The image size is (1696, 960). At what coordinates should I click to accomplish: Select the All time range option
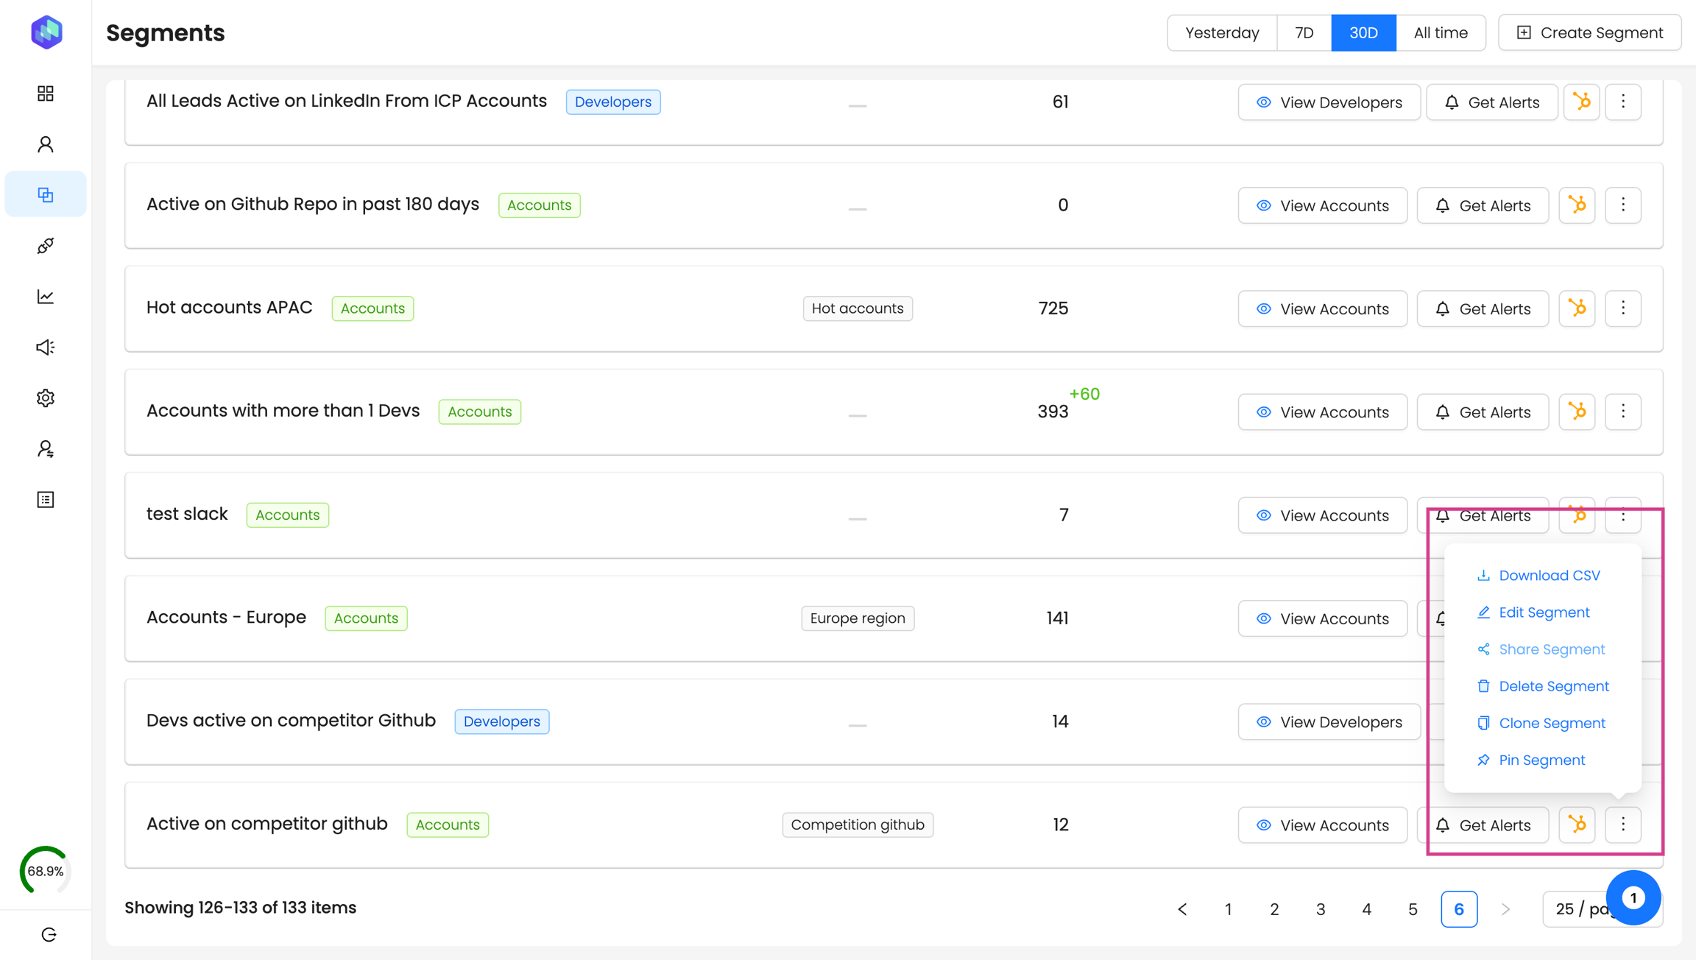[x=1440, y=33]
